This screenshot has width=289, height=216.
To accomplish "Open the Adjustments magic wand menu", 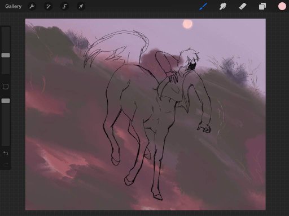I will [x=48, y=6].
